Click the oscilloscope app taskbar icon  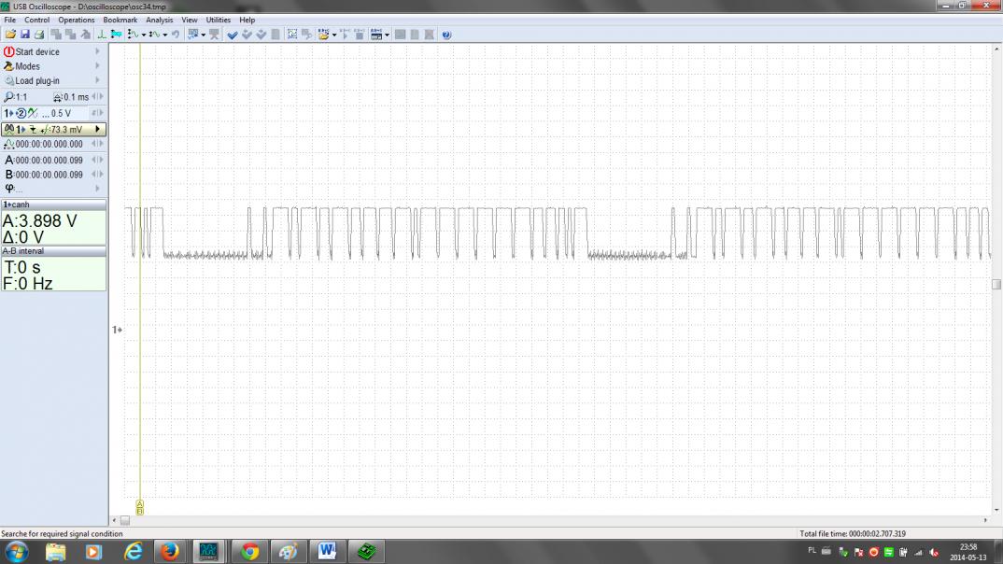click(209, 551)
